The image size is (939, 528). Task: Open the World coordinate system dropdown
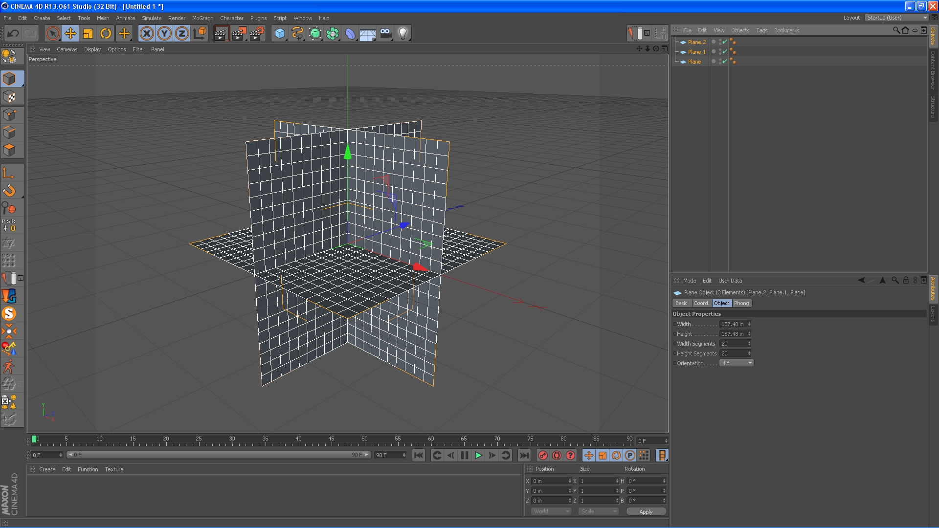(551, 512)
